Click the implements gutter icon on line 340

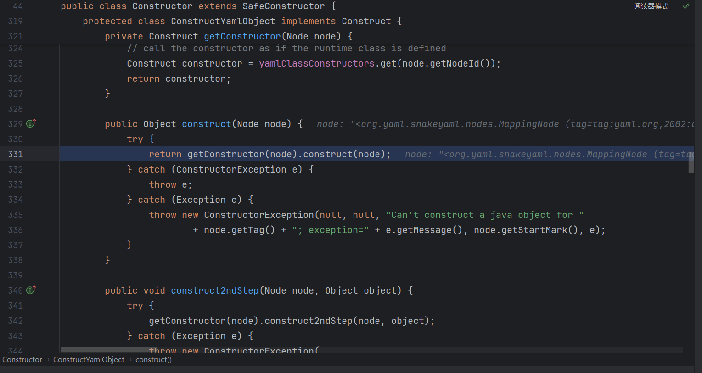click(31, 290)
